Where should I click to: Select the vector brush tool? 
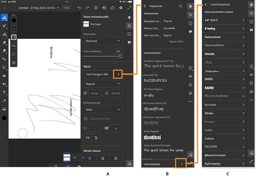pyautogui.click(x=4, y=34)
